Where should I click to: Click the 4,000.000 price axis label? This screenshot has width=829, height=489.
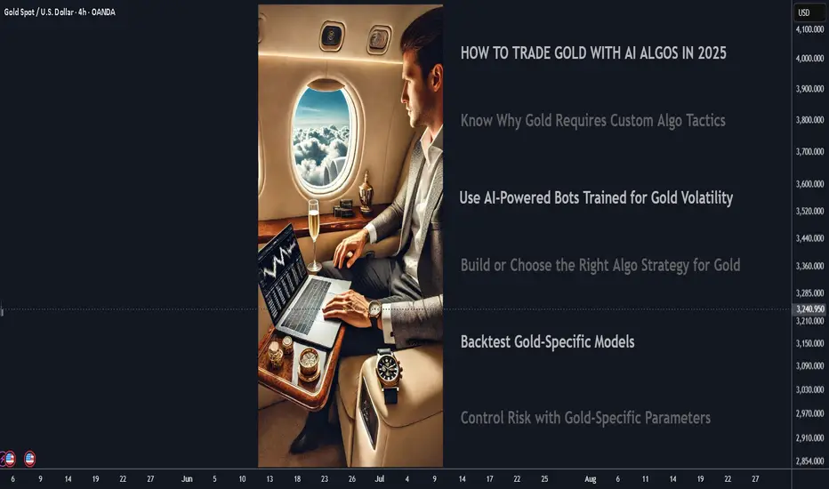tap(809, 59)
